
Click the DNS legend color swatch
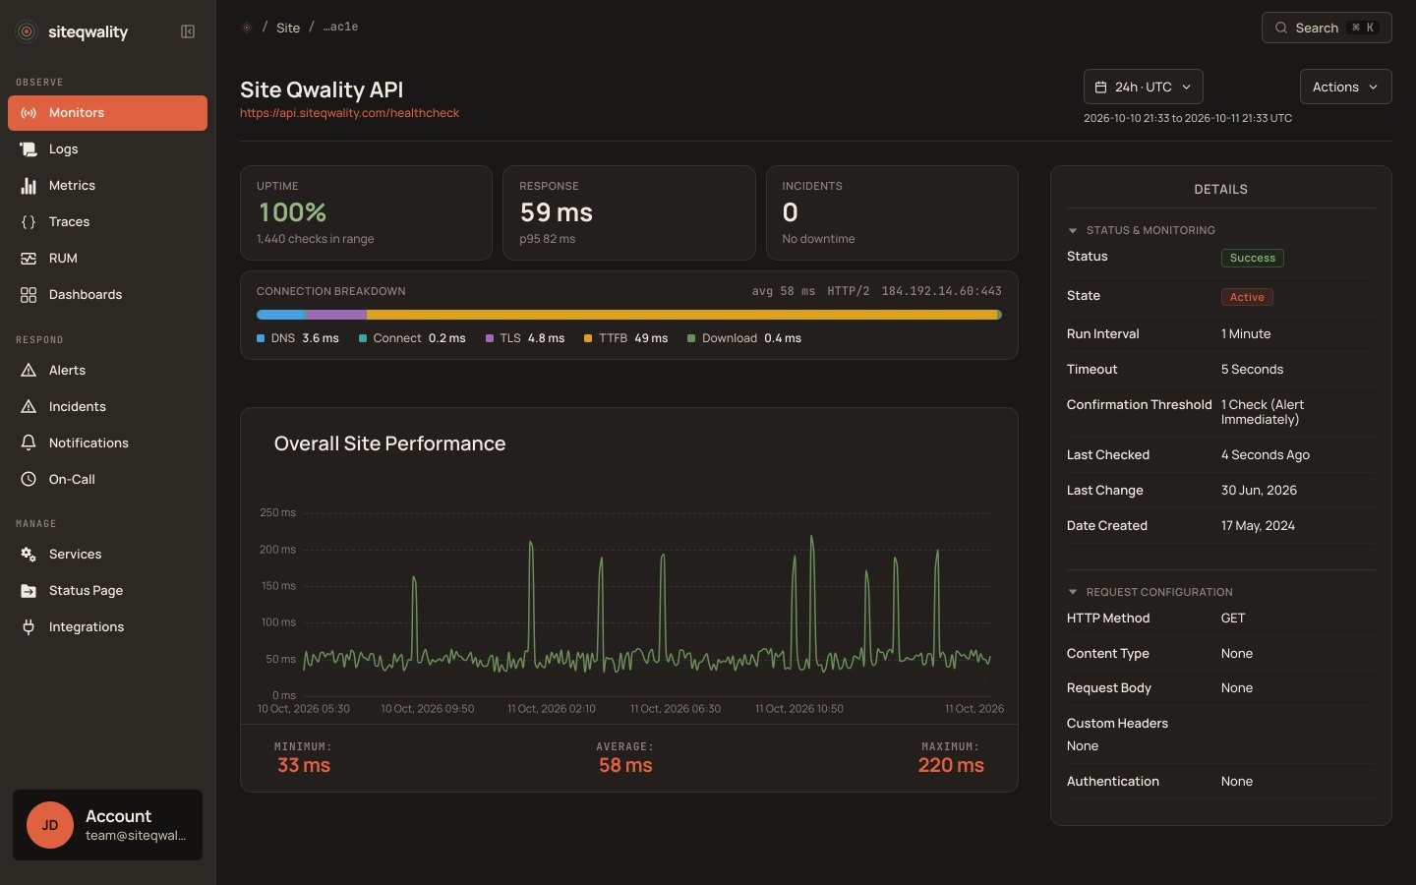(261, 338)
